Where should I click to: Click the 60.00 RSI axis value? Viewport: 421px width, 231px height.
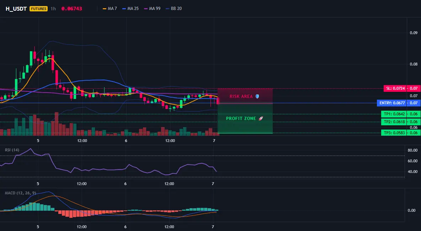(x=413, y=161)
